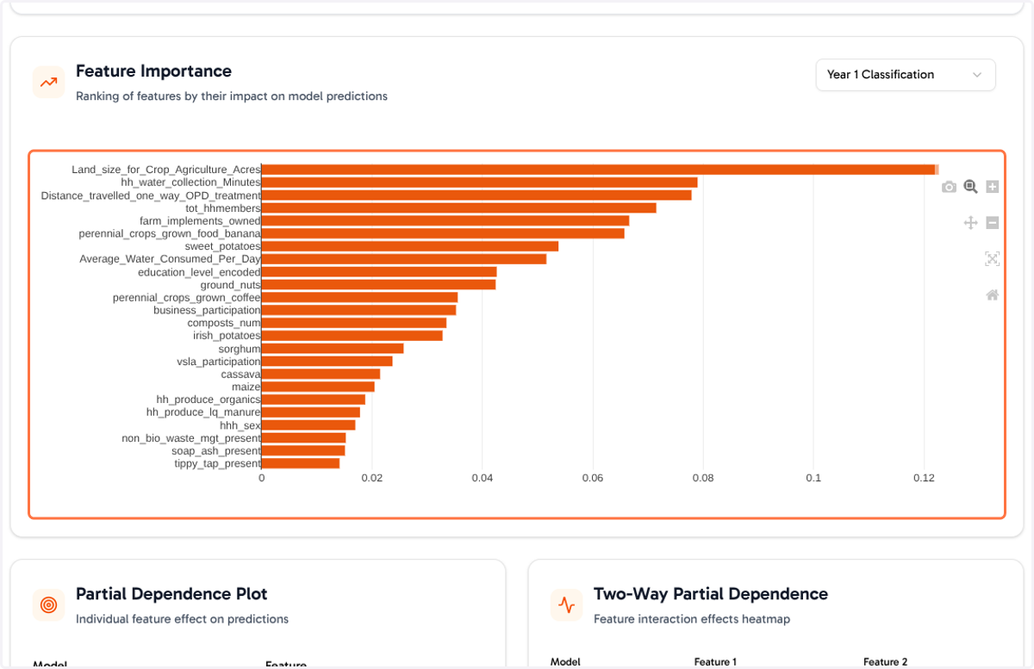Click 'Individual feature effect on predictions' subtitle

coord(182,619)
